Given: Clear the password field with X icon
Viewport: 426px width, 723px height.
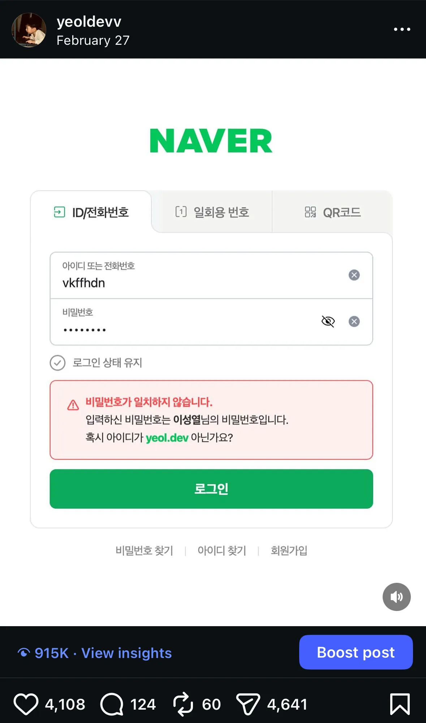Looking at the screenshot, I should point(354,321).
